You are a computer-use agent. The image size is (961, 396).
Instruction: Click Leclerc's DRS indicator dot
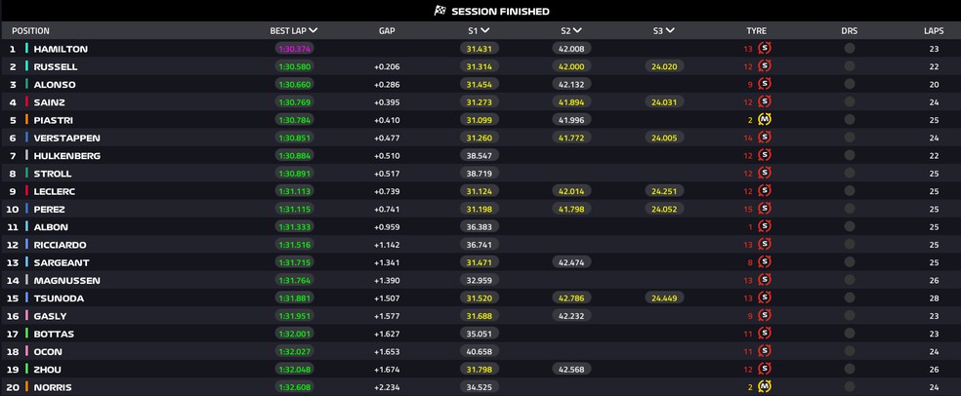(850, 190)
